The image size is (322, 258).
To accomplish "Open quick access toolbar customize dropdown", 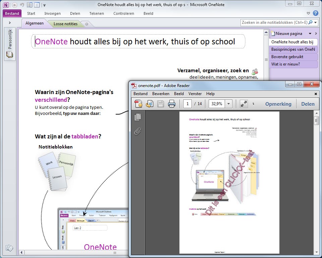I will pyautogui.click(x=44, y=5).
